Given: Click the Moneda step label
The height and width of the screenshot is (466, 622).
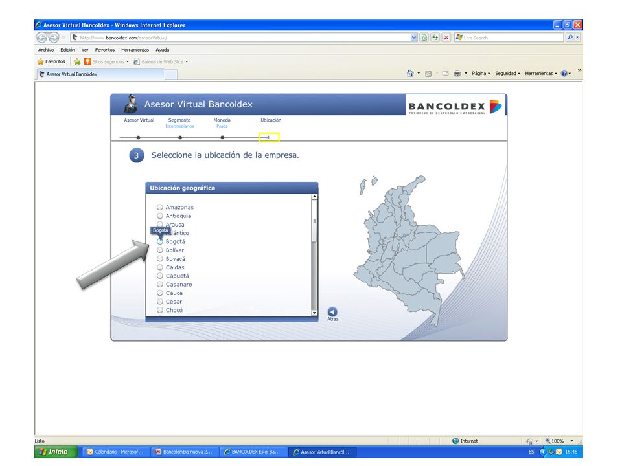Looking at the screenshot, I should tap(222, 120).
